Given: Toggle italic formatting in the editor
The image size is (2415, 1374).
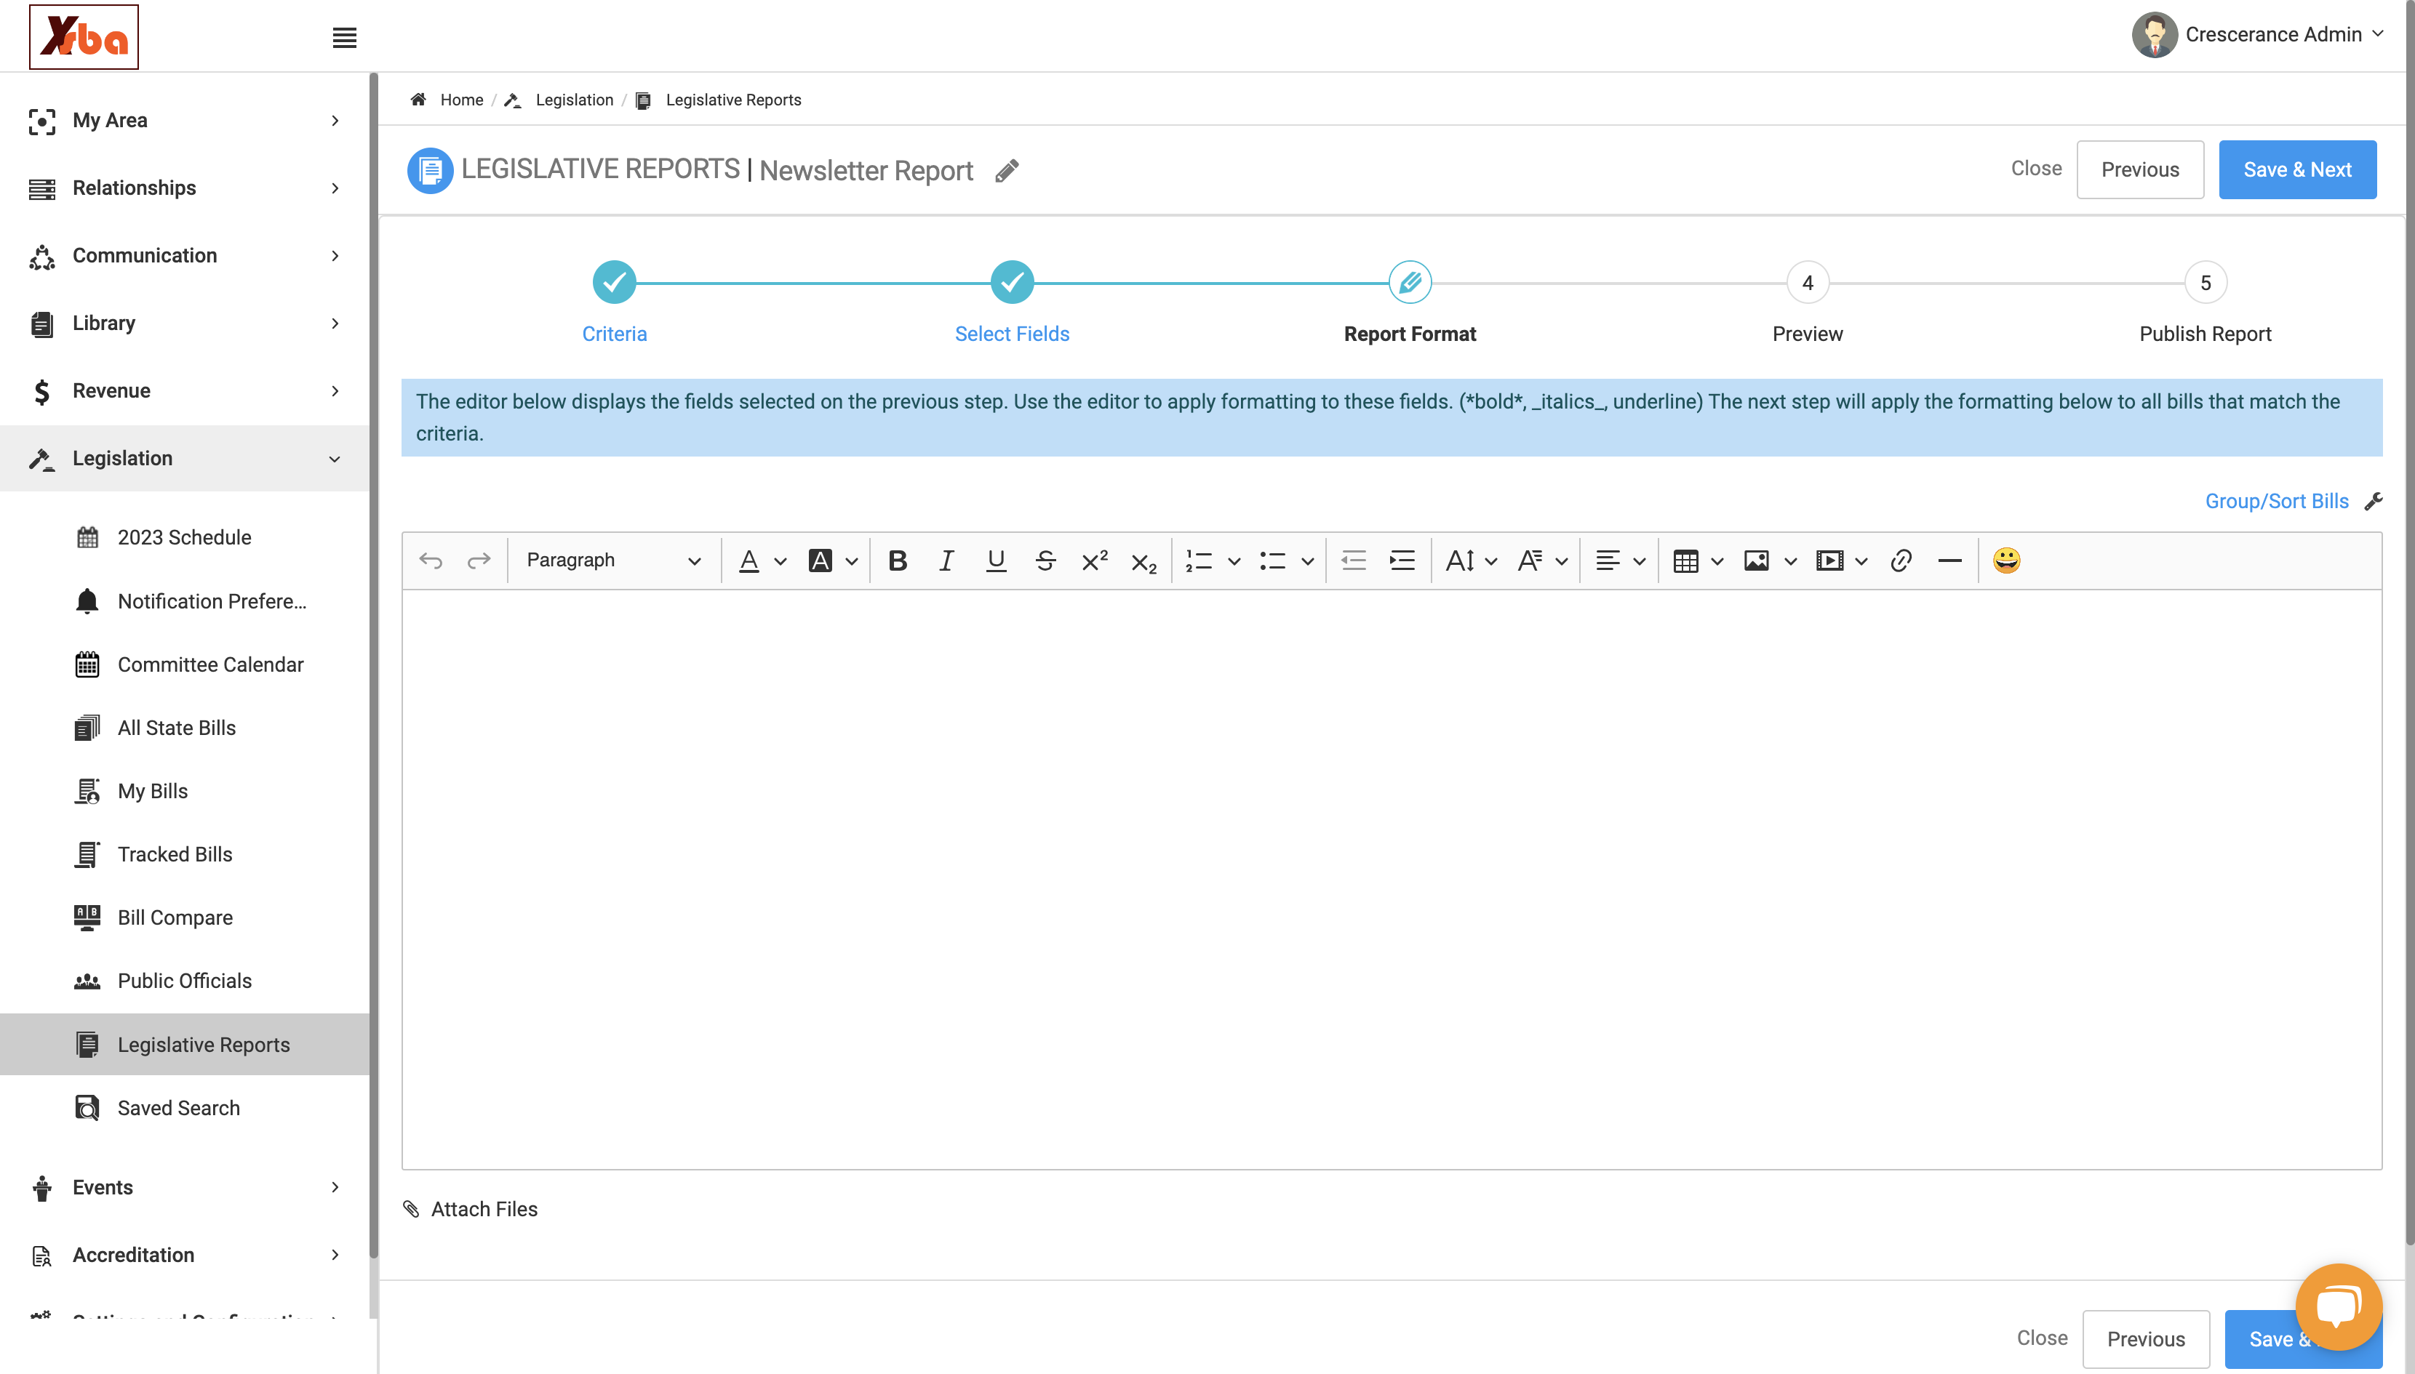Looking at the screenshot, I should (946, 561).
